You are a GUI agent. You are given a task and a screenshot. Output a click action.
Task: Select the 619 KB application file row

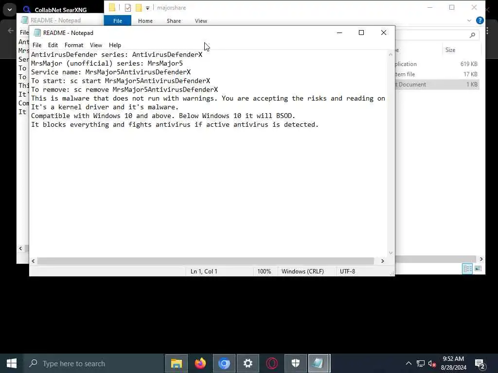pos(437,64)
